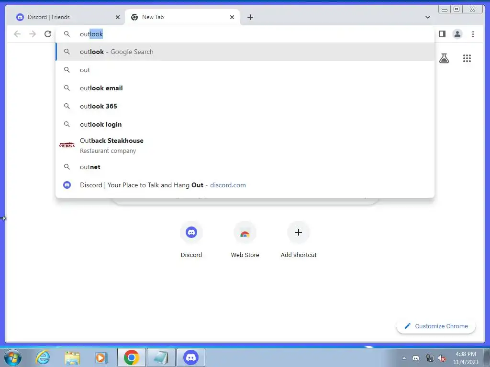Open Chrome three-dot menu

(473, 34)
